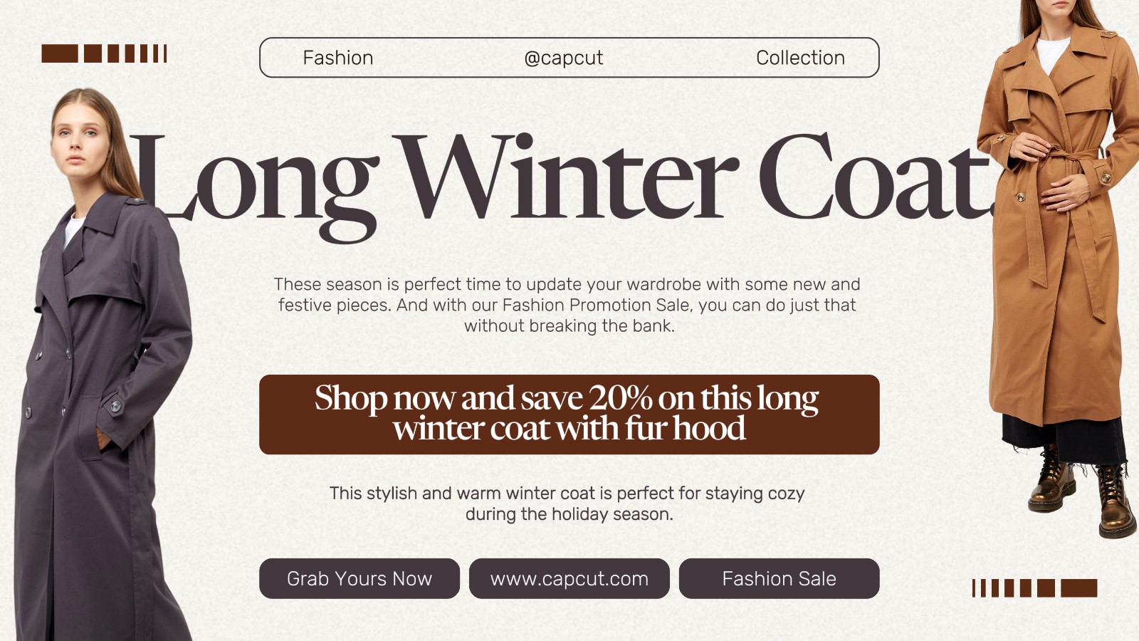Click the widest brown block in bottom-right stripes
The width and height of the screenshot is (1139, 641).
pyautogui.click(x=1078, y=588)
